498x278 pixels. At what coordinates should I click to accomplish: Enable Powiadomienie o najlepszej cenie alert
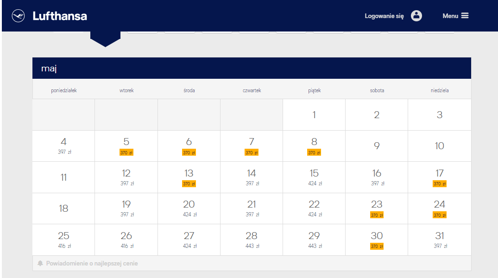[92, 263]
